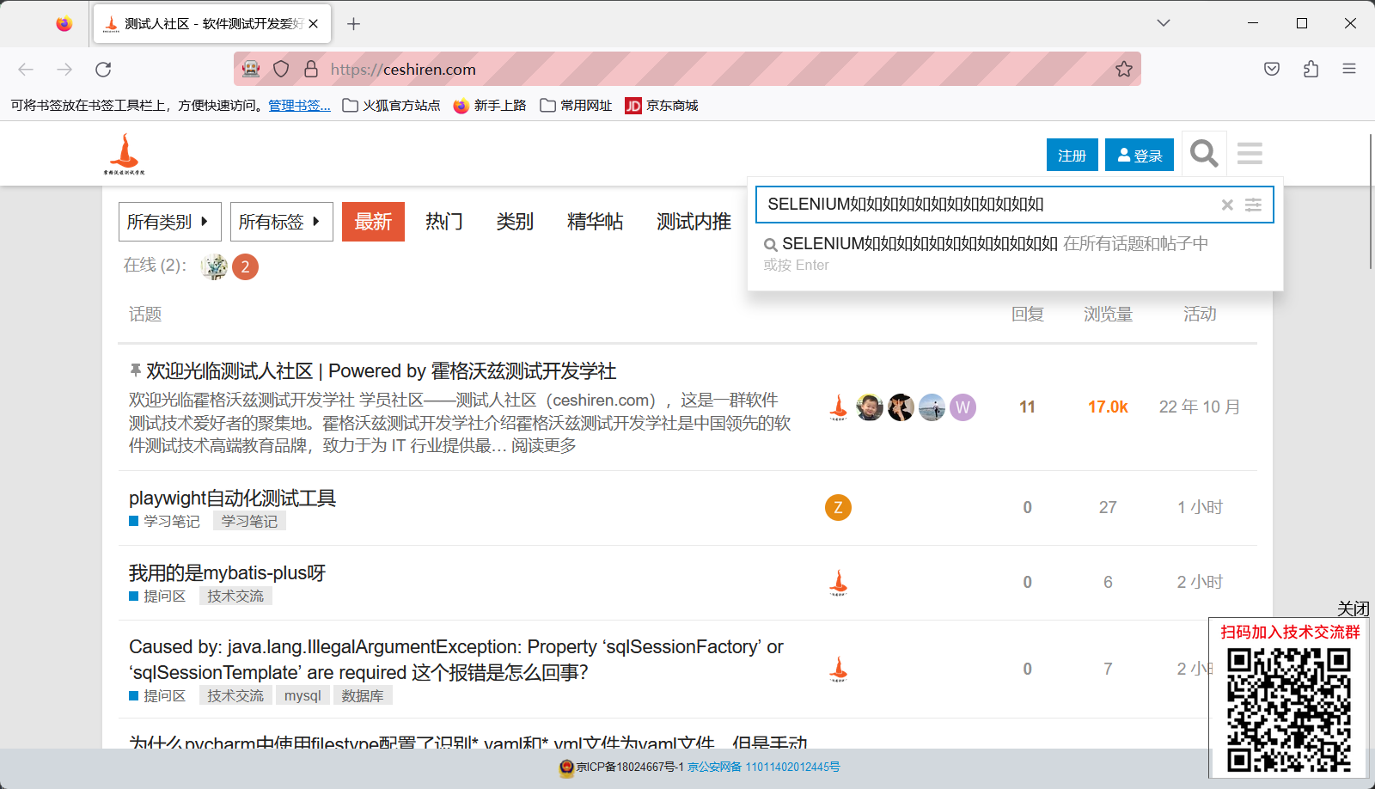This screenshot has width=1375, height=789.
Task: Click first online user avatar
Action: pos(214,267)
